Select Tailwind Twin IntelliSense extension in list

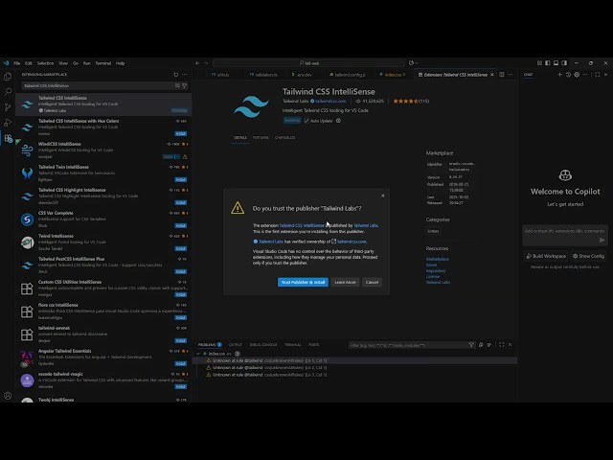coord(103,172)
